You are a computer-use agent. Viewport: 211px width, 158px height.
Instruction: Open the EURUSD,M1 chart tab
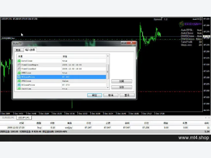(8, 118)
